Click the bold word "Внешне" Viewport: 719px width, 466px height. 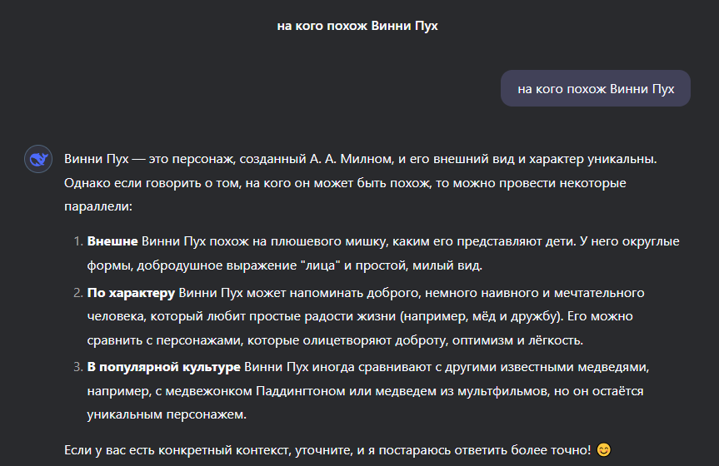[112, 241]
